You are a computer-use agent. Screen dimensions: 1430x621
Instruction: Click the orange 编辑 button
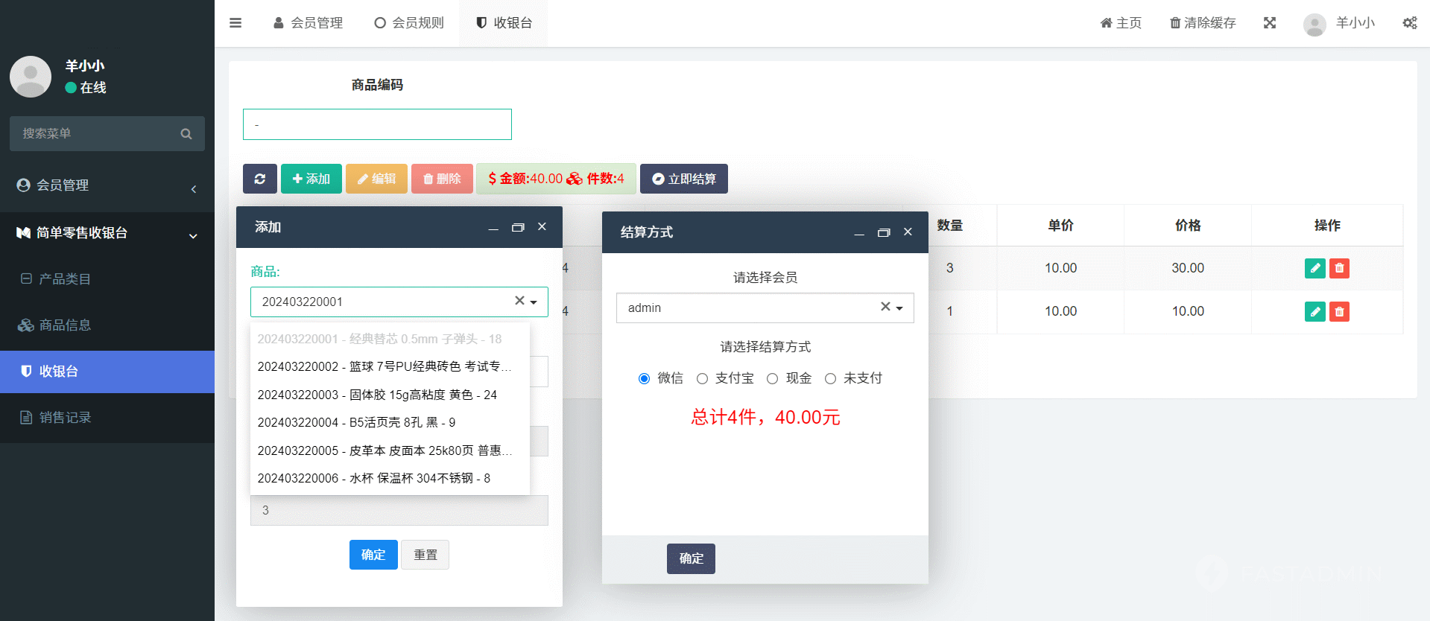(x=377, y=179)
